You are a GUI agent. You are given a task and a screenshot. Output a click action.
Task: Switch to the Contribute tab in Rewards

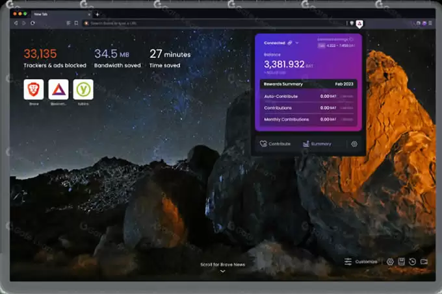point(275,144)
